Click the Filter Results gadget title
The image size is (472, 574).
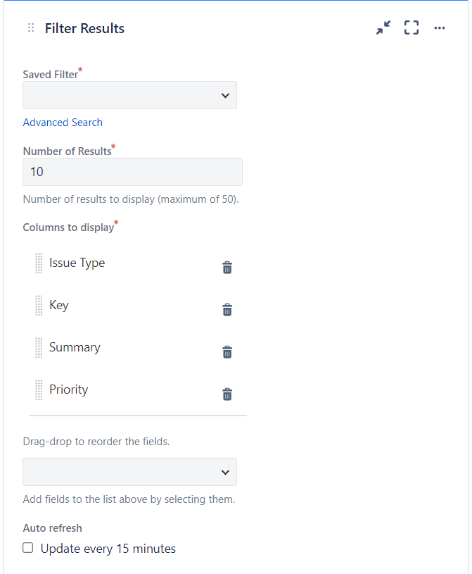(84, 28)
